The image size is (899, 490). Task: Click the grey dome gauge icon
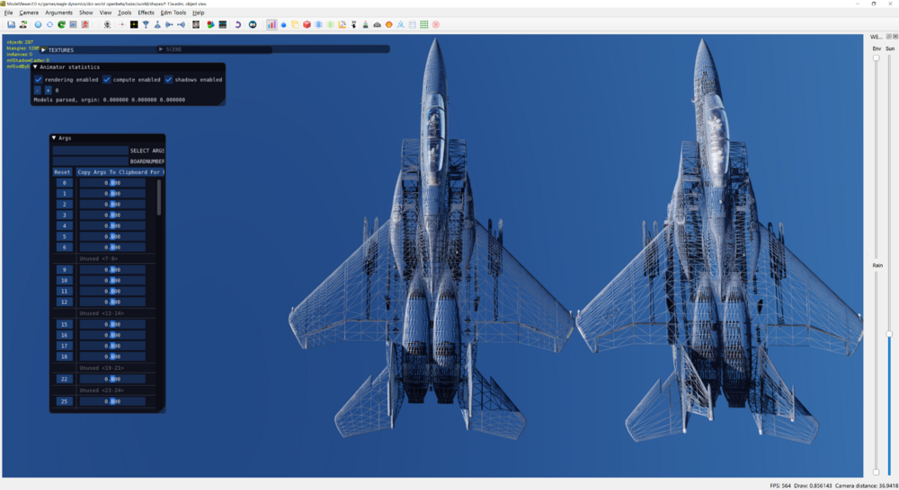tap(378, 24)
